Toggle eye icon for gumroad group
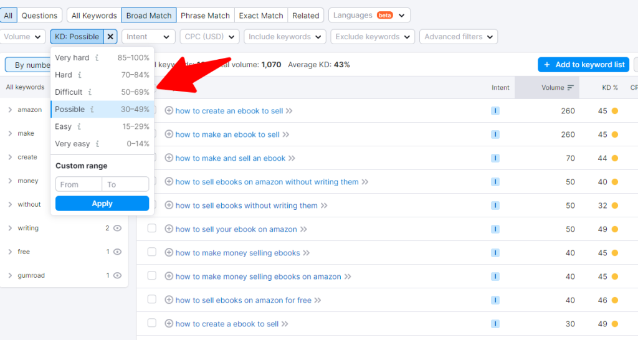Viewport: 638px width, 340px height. pyautogui.click(x=117, y=275)
